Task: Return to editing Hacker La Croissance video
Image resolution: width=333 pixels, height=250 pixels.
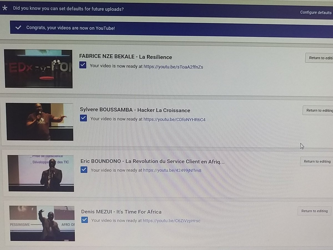Action: [x=318, y=110]
